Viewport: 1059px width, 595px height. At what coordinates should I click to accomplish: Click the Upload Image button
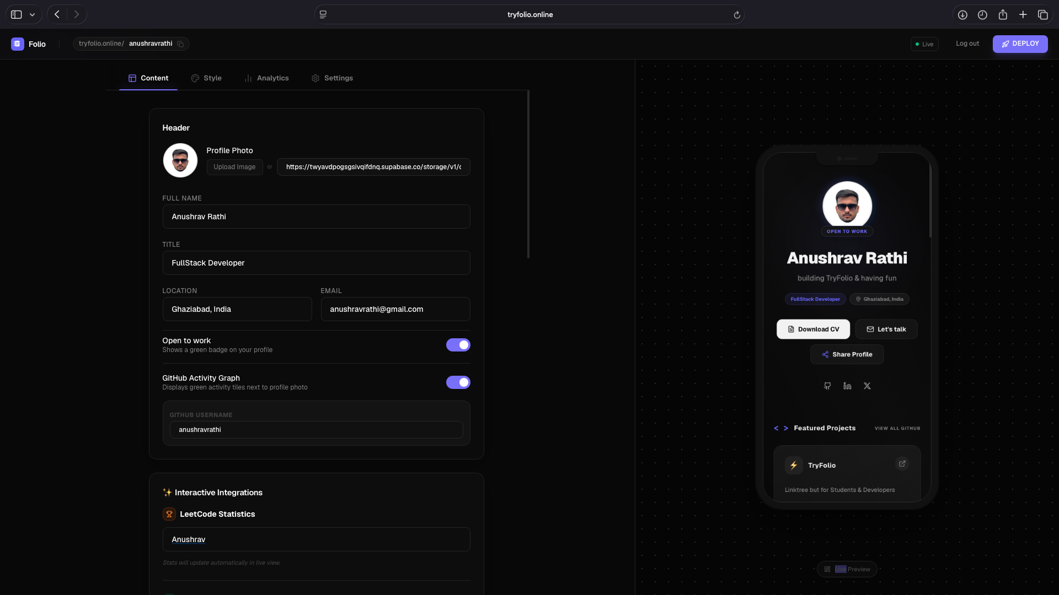[235, 167]
